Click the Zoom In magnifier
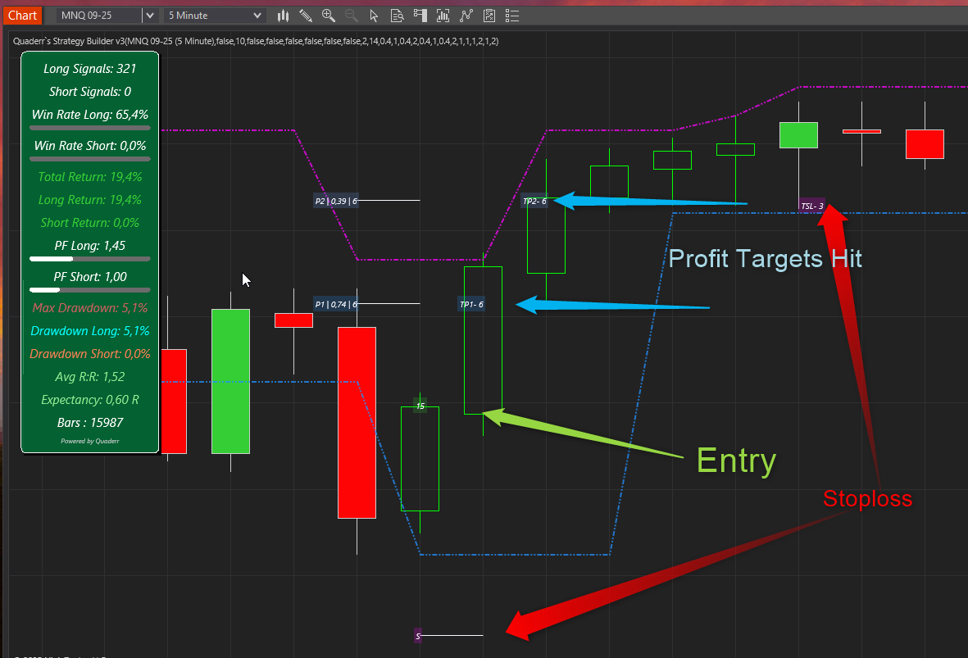Viewport: 968px width, 658px height. point(329,16)
